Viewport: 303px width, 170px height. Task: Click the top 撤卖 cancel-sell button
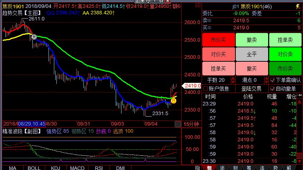(252, 40)
